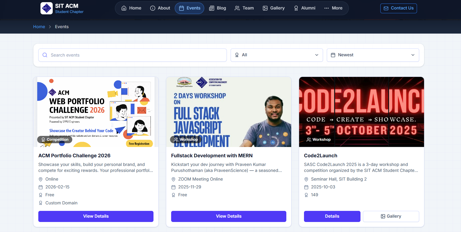Open Gallery for Code2Launch event

pos(391,216)
